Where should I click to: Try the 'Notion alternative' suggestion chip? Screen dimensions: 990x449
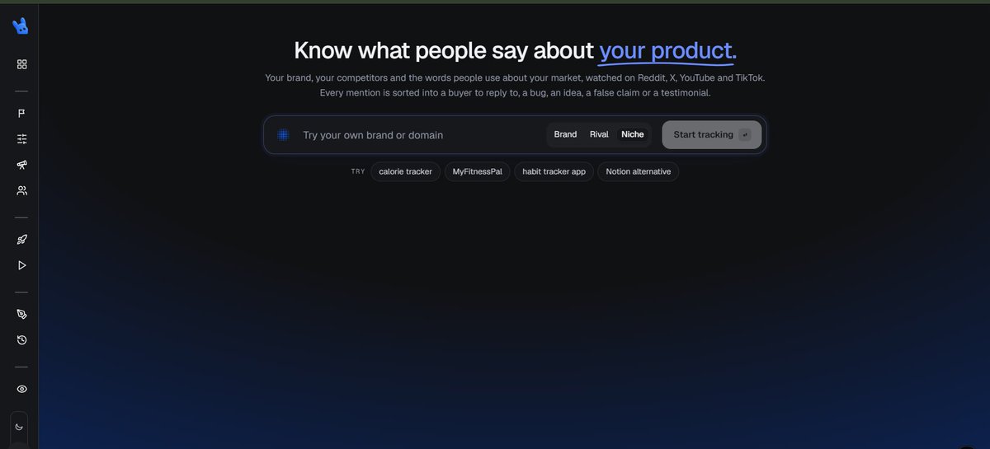point(639,171)
